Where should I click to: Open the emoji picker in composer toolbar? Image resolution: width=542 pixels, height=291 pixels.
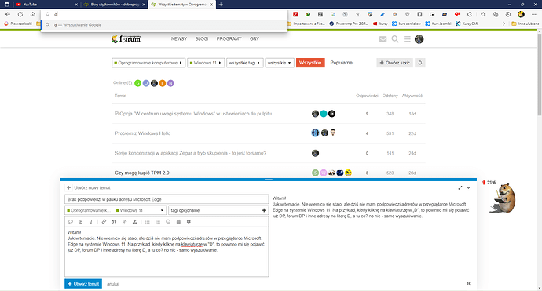[168, 222]
